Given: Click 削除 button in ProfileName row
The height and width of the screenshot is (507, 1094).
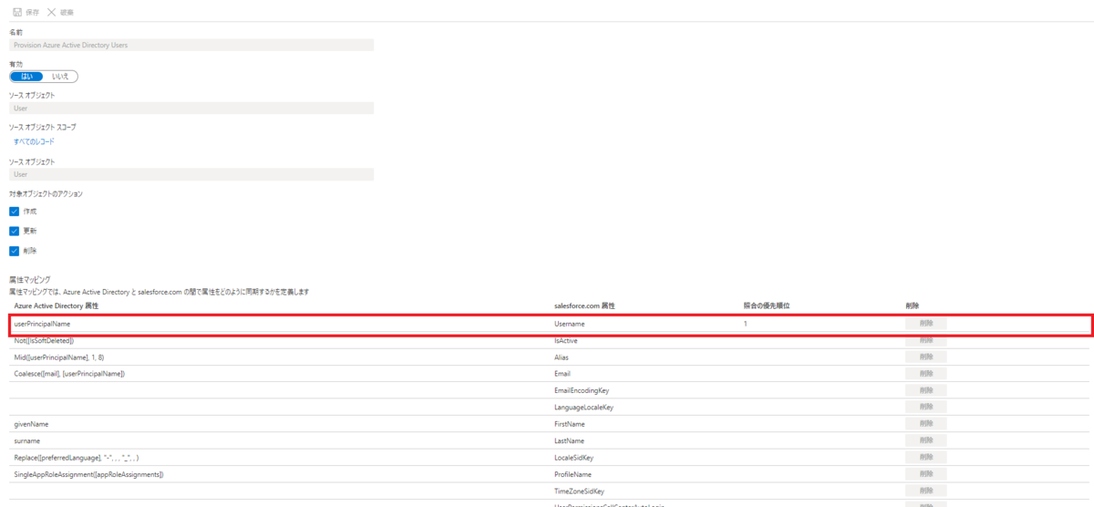Looking at the screenshot, I should click(926, 474).
